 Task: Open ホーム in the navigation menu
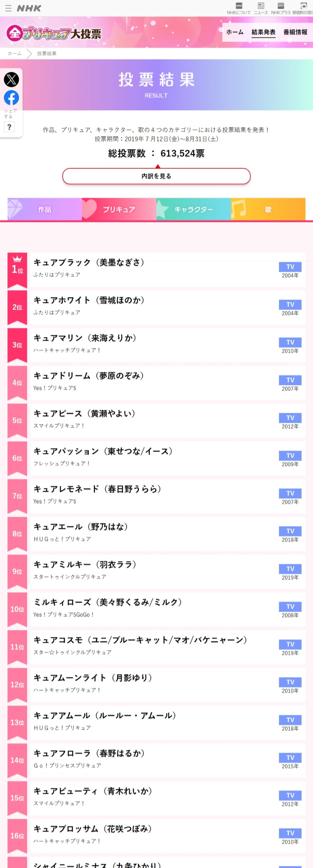click(235, 32)
